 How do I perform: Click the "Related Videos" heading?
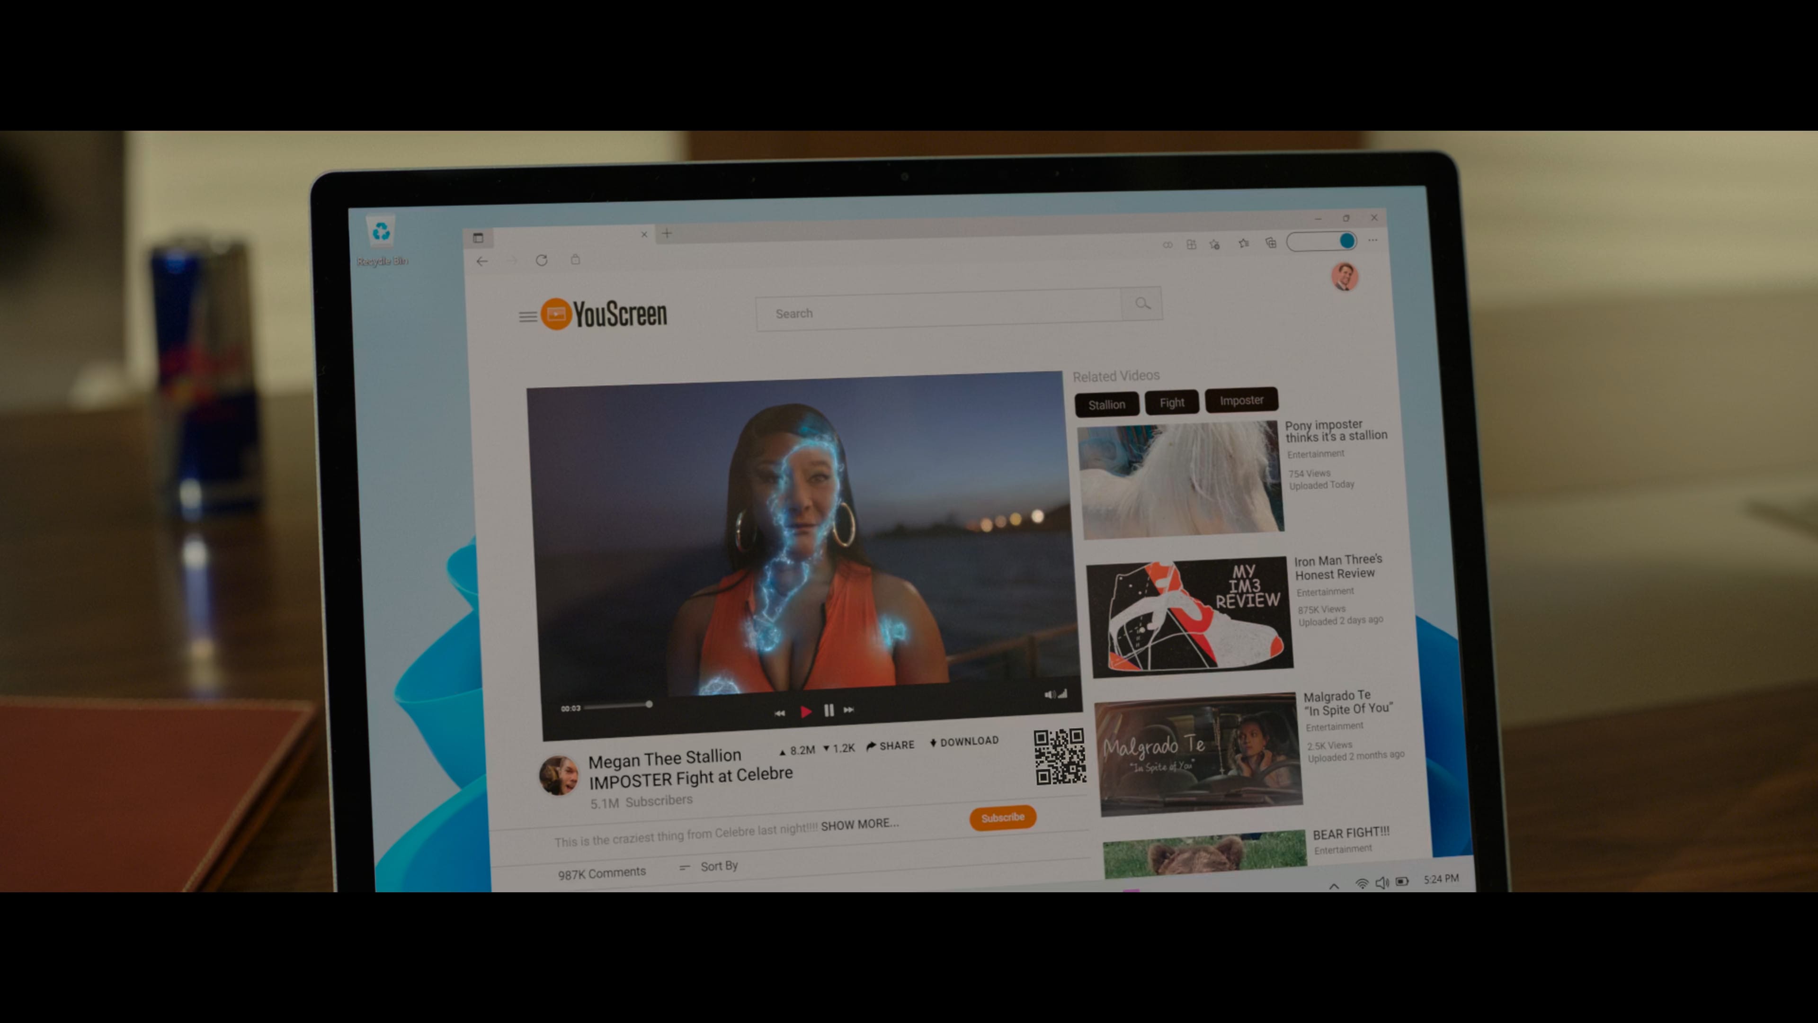coord(1116,376)
